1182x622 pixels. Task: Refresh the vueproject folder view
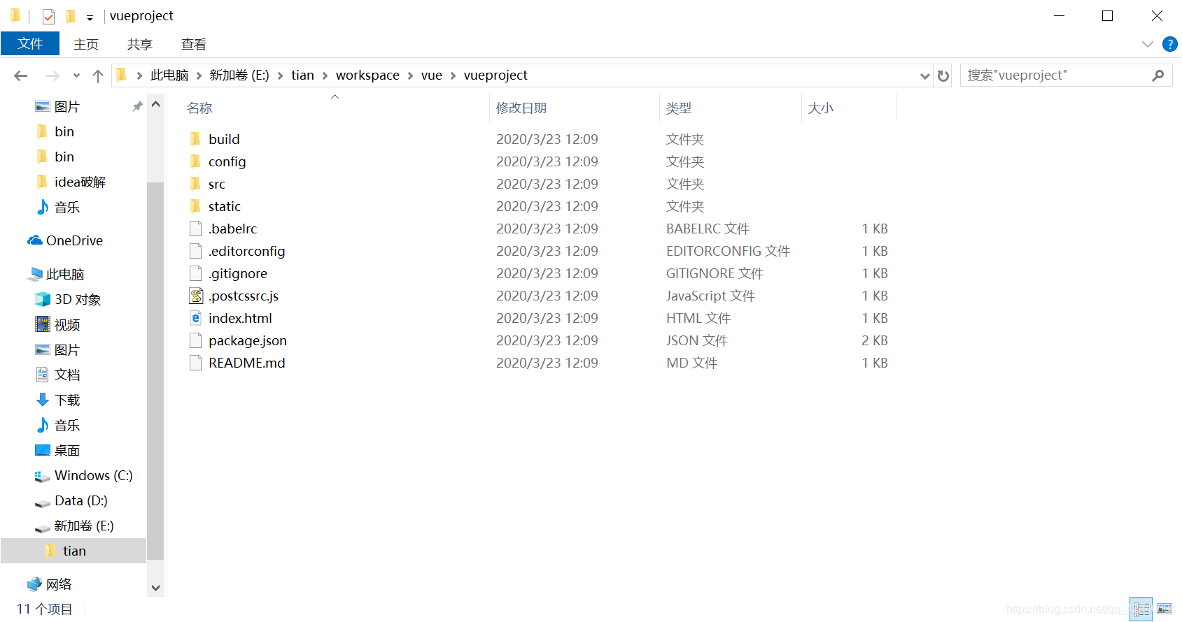tap(943, 75)
